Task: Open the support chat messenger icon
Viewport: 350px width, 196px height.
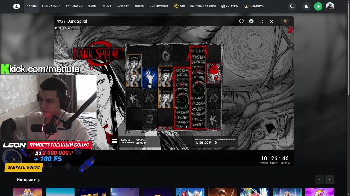Action: [x=251, y=21]
